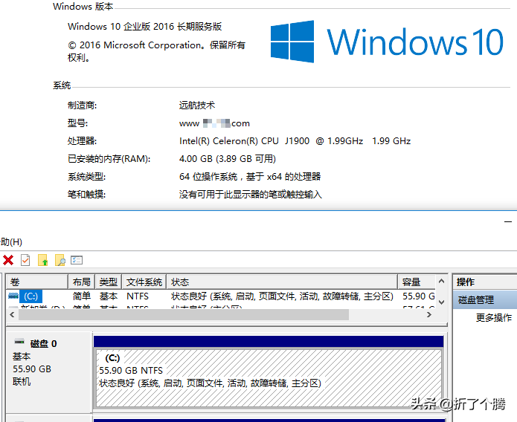Click the horizontal scrollbar left arrow

tap(12, 314)
